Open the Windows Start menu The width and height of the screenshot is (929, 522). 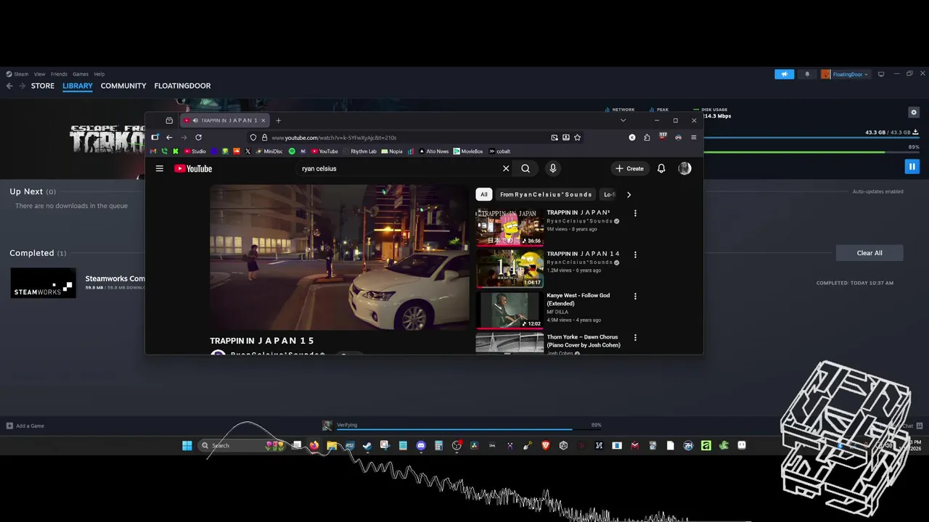click(187, 445)
